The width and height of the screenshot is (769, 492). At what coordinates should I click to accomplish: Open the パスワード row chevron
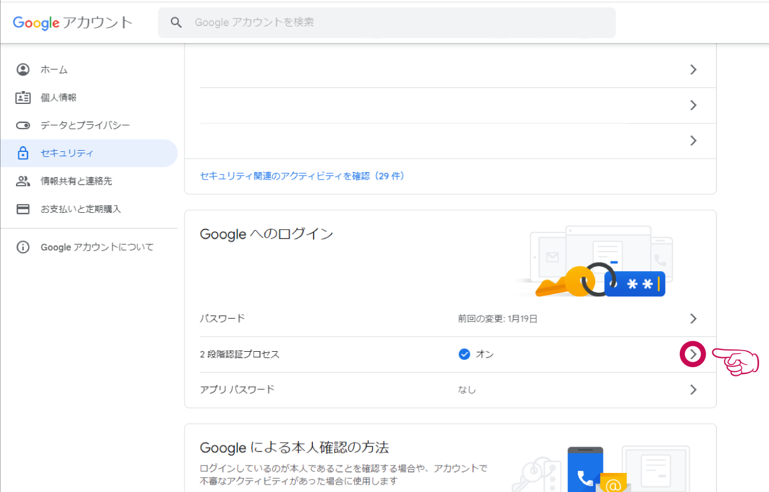[693, 319]
